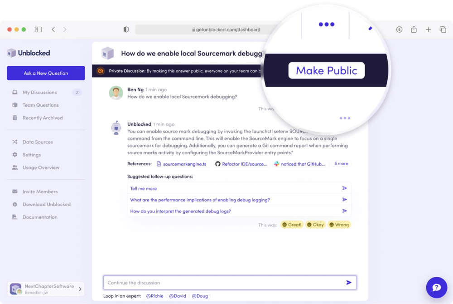This screenshot has width=453, height=304.
Task: Click the Usage Overview people icon
Action: coord(15,167)
